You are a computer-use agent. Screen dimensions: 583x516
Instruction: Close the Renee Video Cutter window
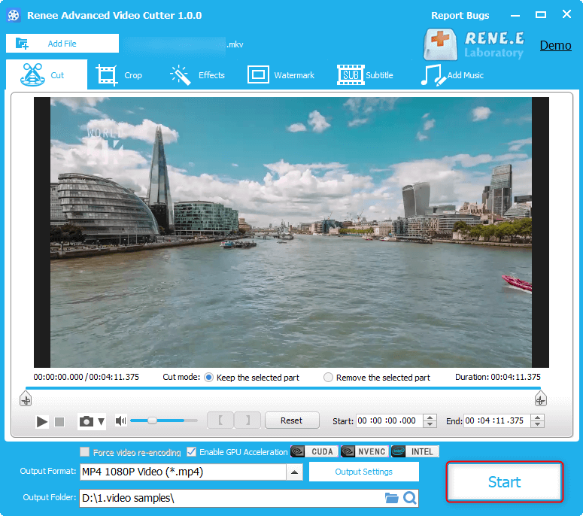tap(566, 14)
